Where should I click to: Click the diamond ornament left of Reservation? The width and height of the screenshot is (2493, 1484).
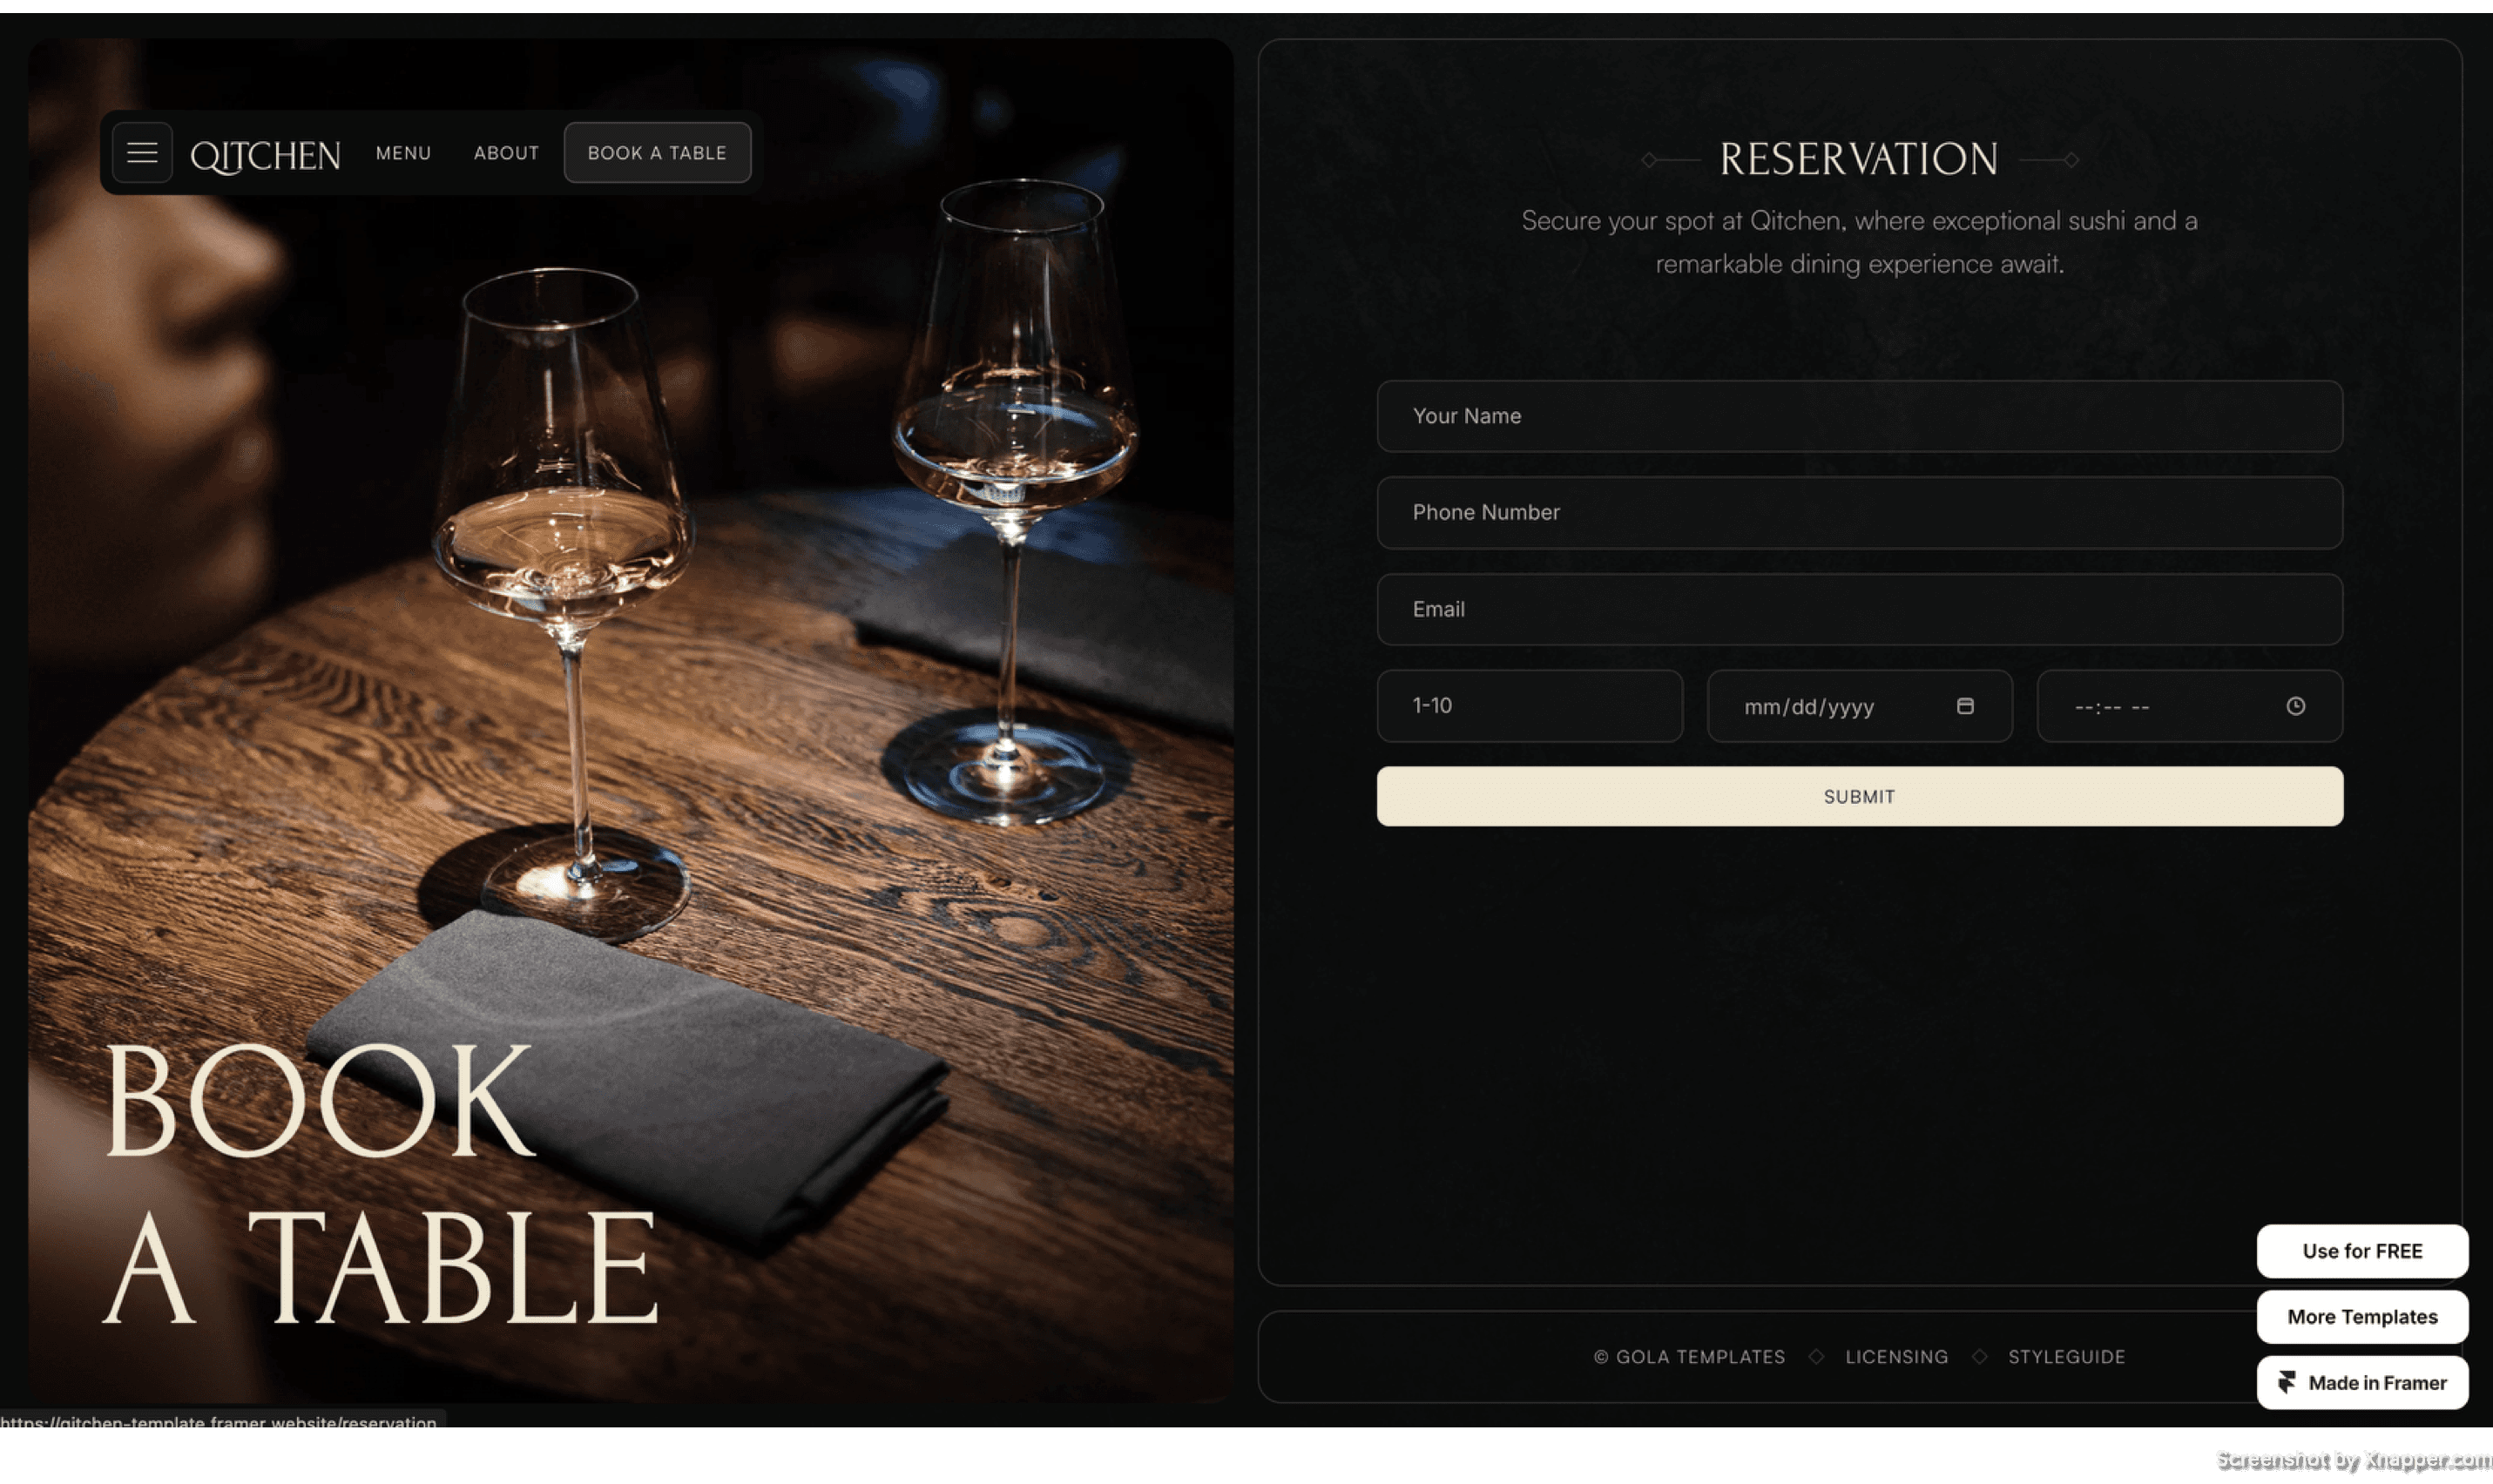[x=1649, y=160]
